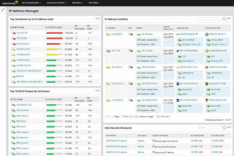Click DNS Records Mismatch search field
Screen dimensions: 234x156
[210, 128]
